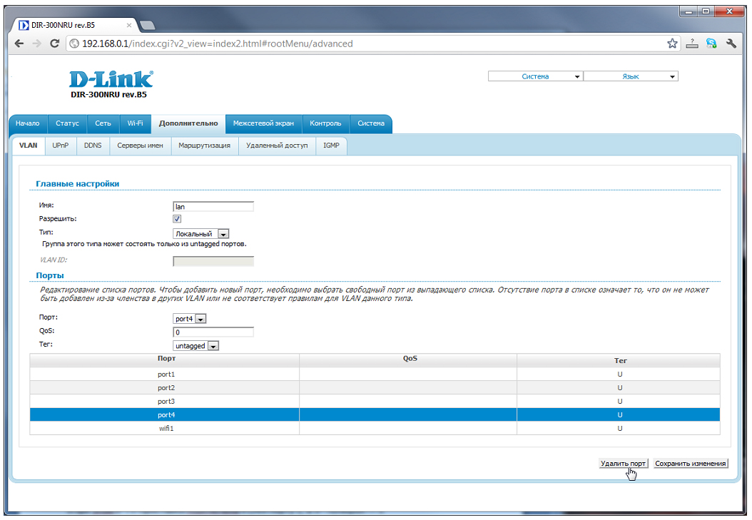Reload the router page

(55, 44)
